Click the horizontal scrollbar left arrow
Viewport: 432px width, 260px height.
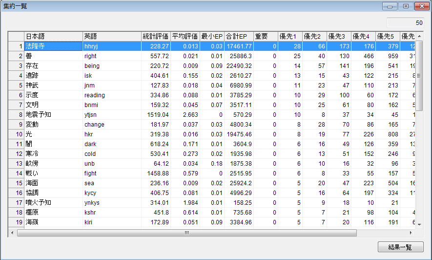(x=12, y=233)
